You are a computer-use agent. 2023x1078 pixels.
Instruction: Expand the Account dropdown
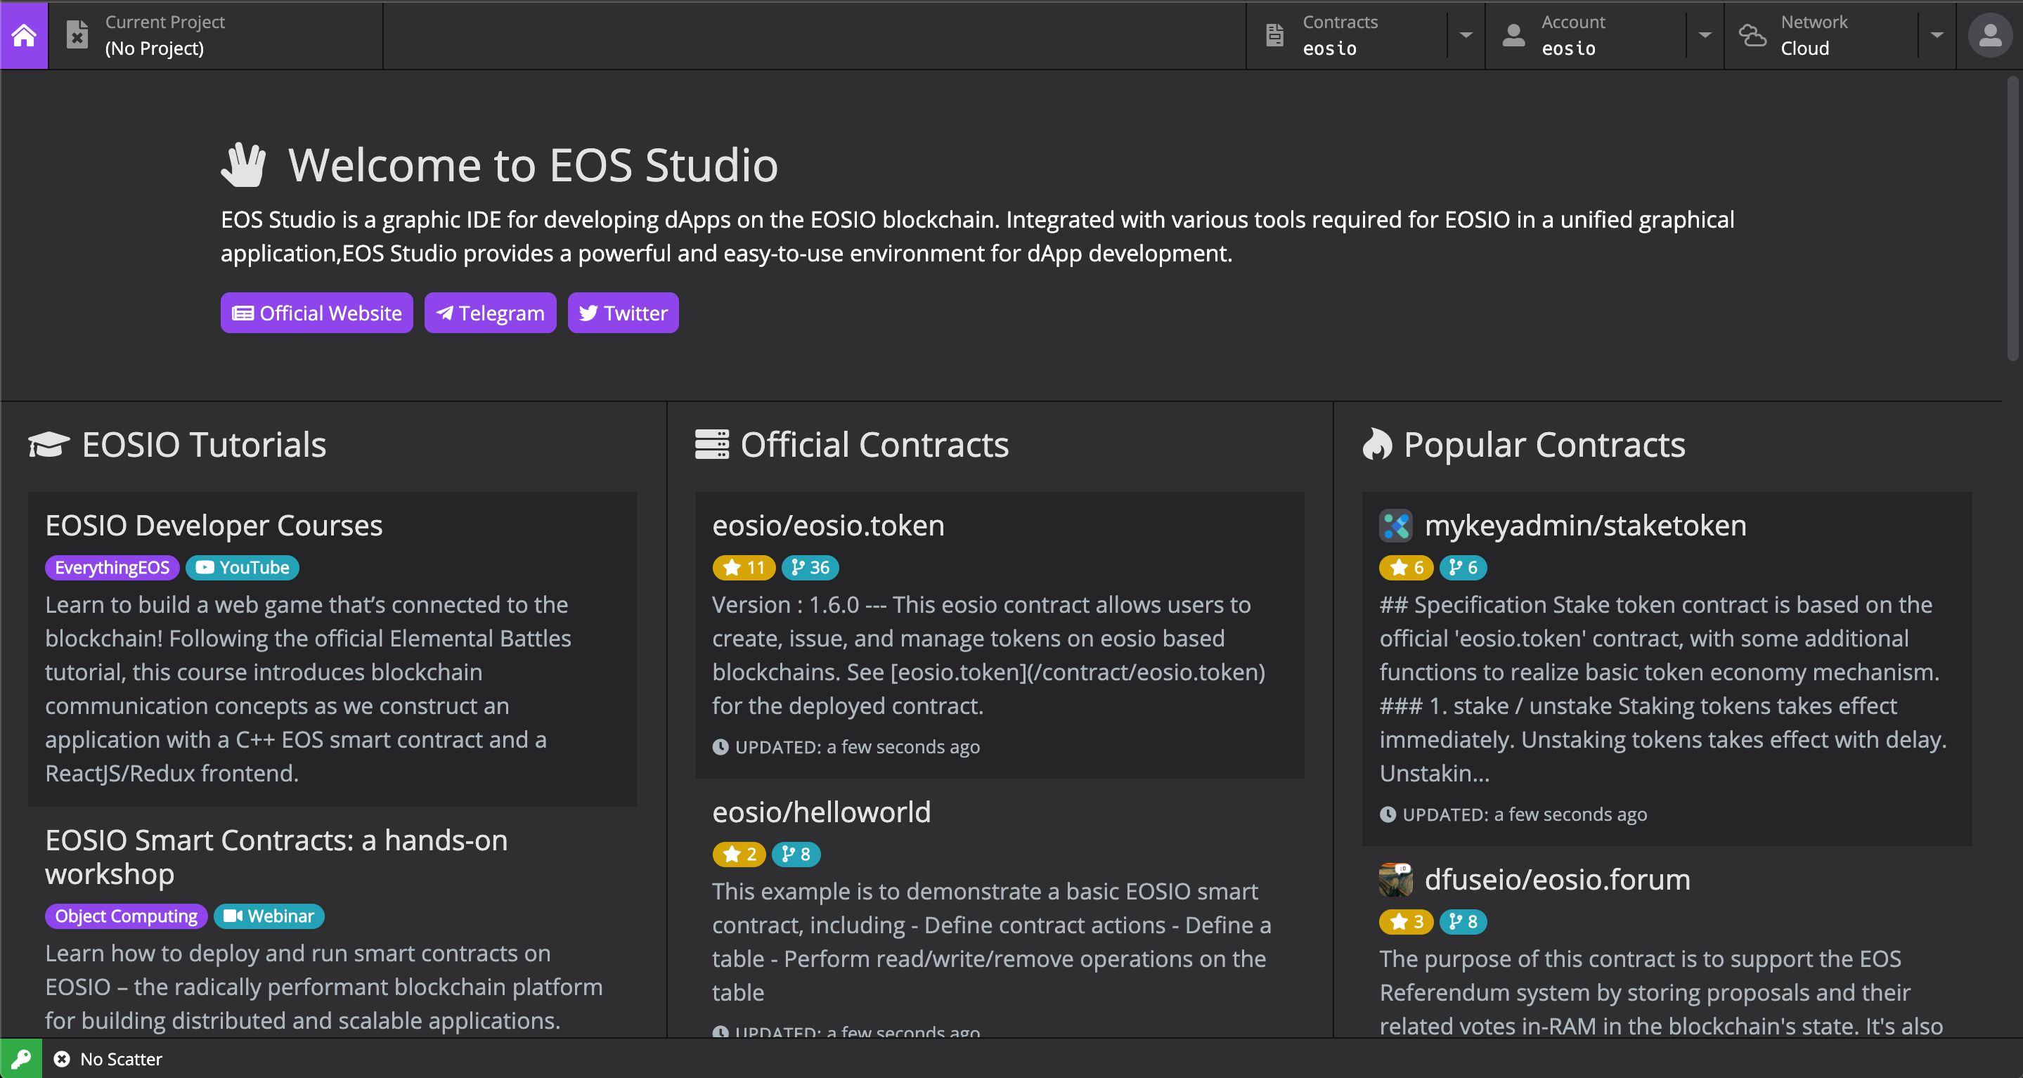point(1704,35)
